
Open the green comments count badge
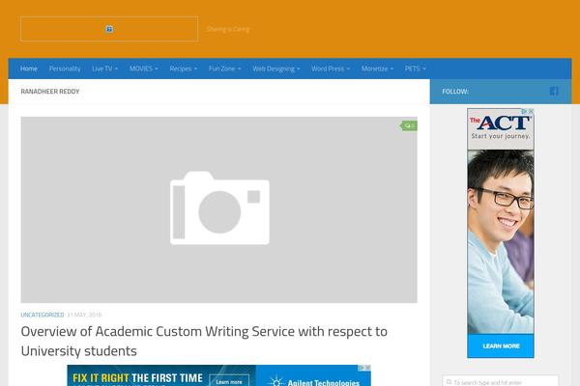[409, 126]
